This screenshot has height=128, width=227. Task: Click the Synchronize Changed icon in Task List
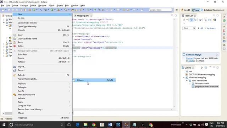pyautogui.click(x=214, y=20)
